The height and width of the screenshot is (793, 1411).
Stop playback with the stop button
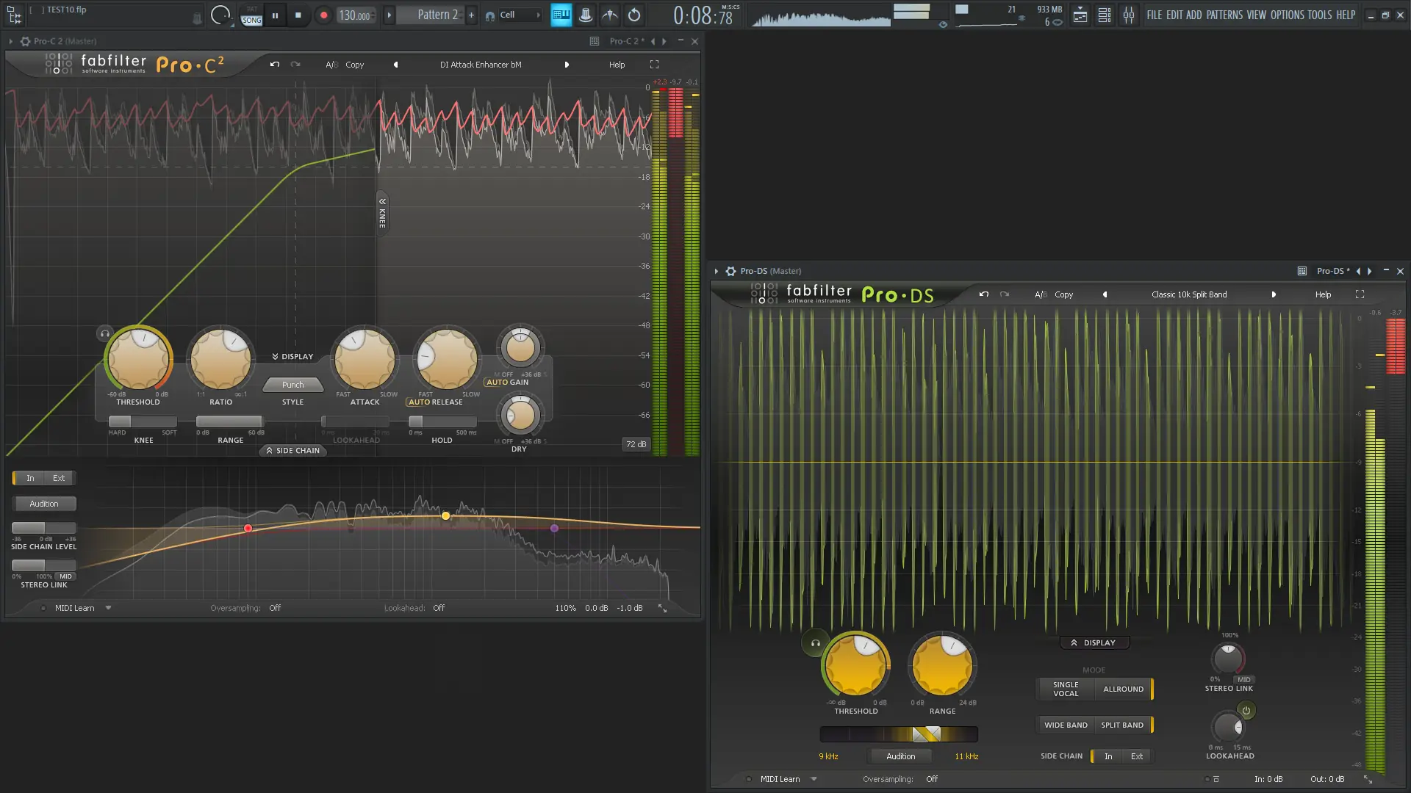[x=298, y=15]
